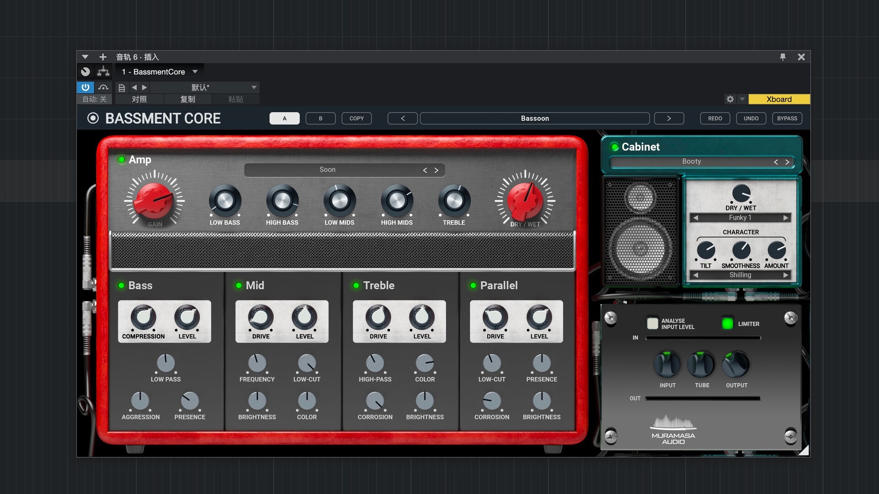Click the pin window icon
Viewport: 879px width, 494px height.
783,57
